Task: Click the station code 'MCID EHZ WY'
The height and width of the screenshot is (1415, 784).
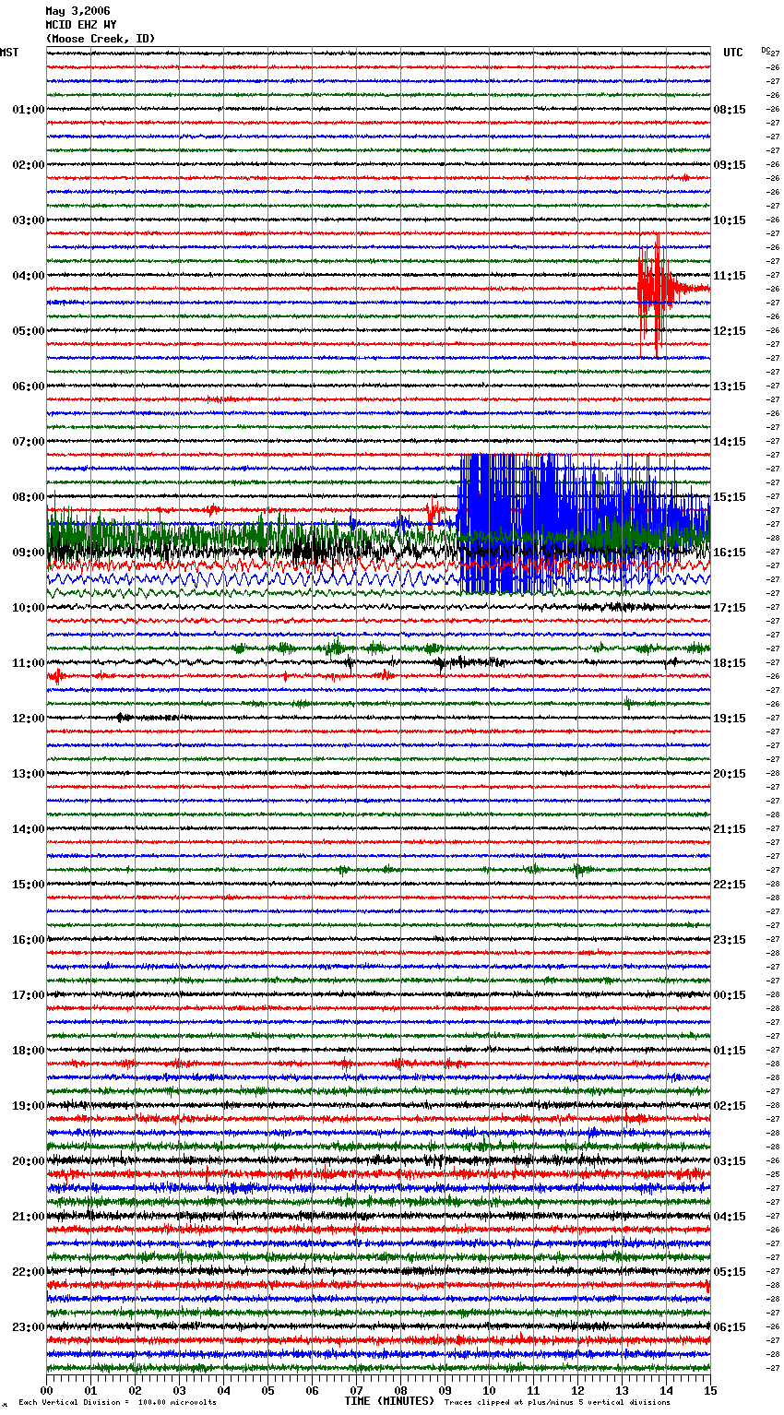Action: pos(81,25)
